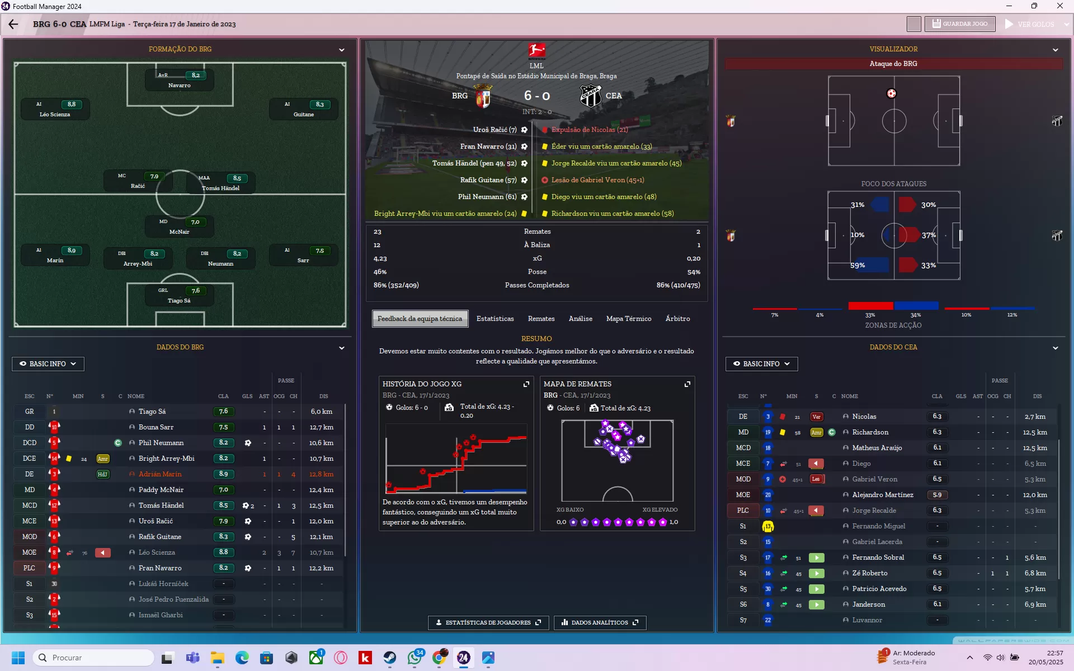Screen dimensions: 1074x671
Task: Click the goal ball icon in Fran Navarro row
Action: point(248,568)
